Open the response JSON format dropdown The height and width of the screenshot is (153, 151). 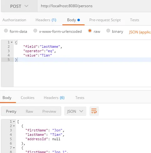click(75, 111)
